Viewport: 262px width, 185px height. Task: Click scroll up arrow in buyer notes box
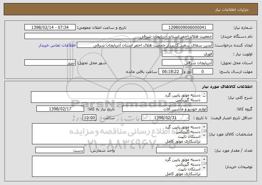tap(204, 159)
